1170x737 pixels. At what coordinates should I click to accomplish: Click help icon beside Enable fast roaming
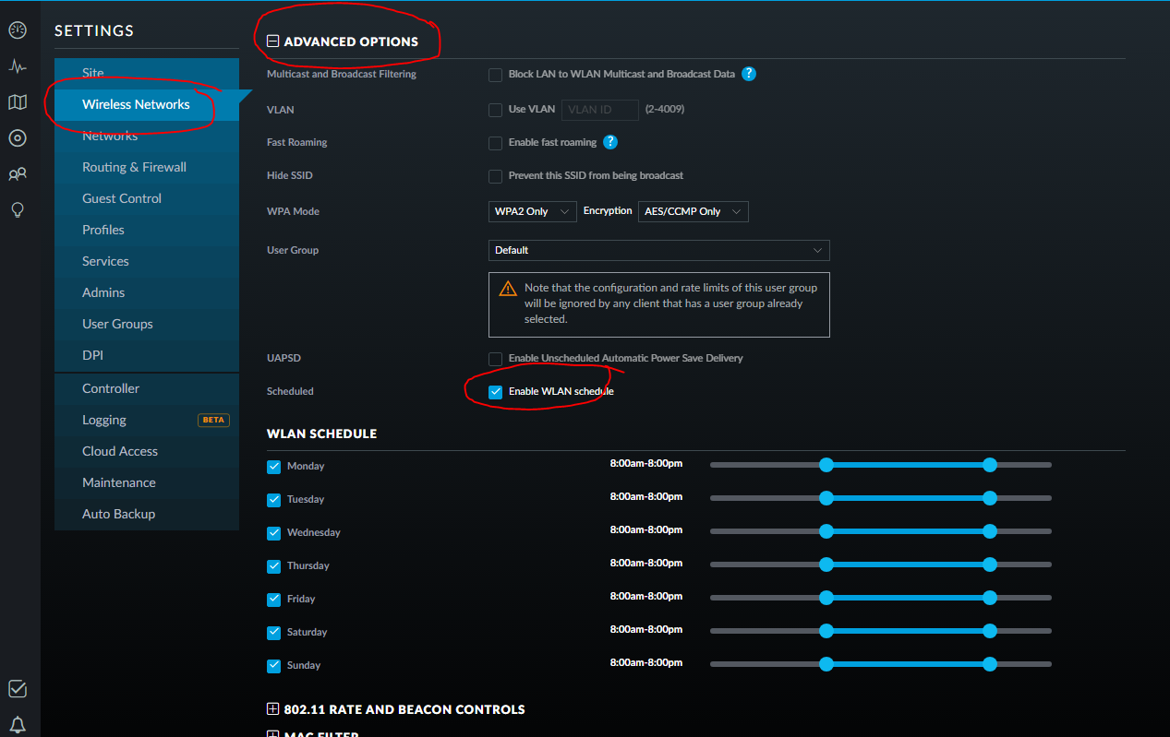(x=610, y=142)
